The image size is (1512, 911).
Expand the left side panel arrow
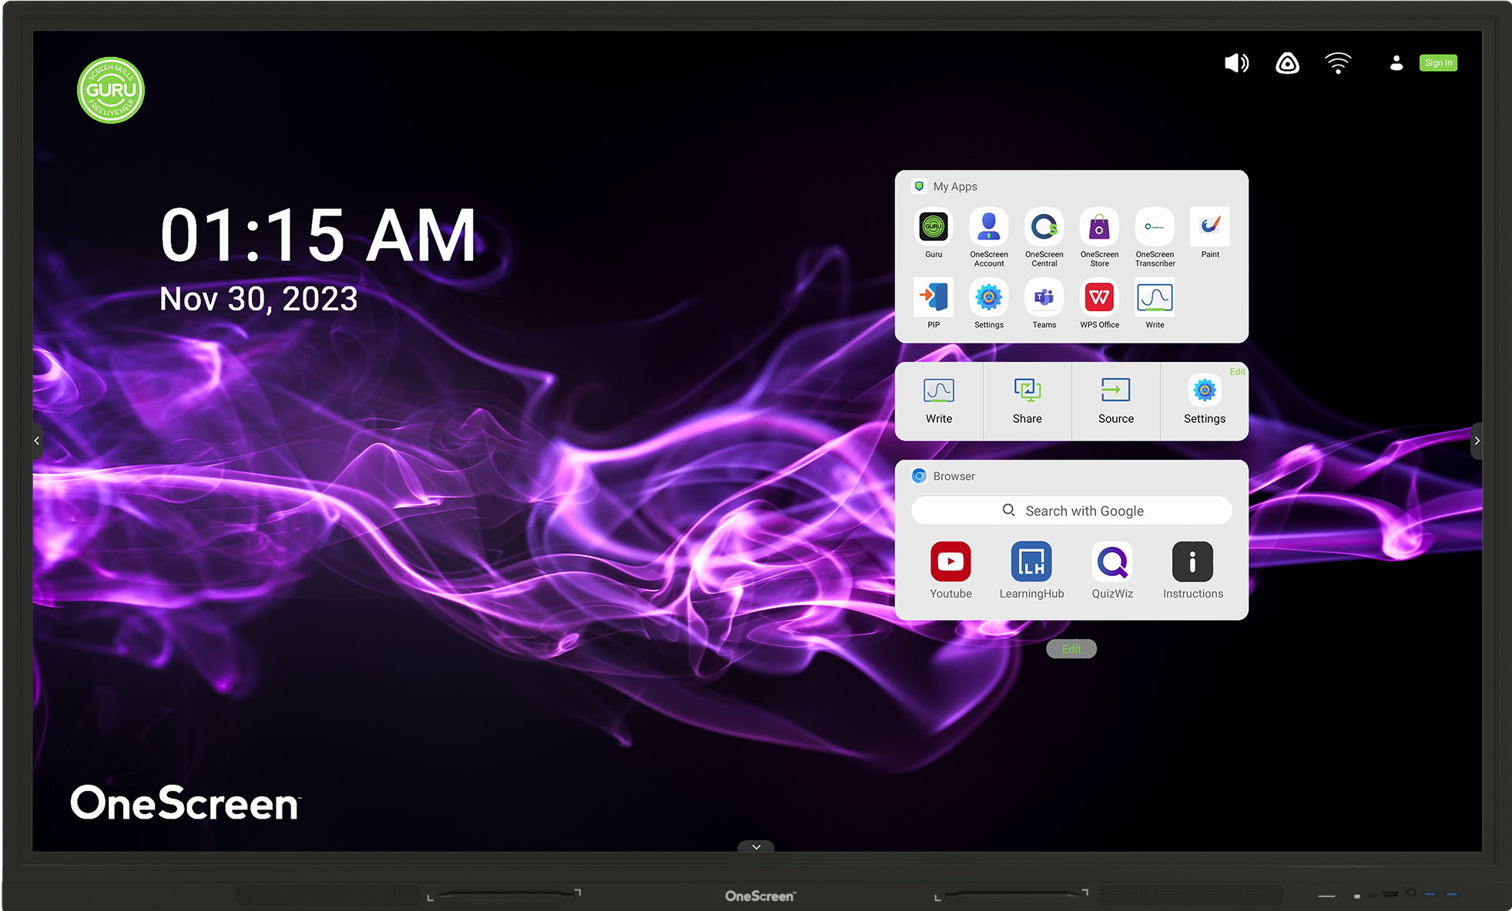point(37,440)
